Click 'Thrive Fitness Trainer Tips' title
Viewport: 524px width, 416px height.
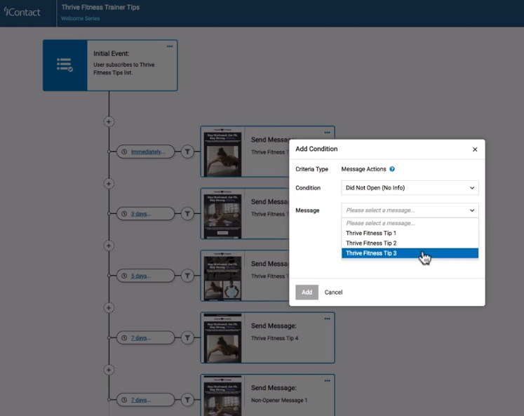(100, 7)
